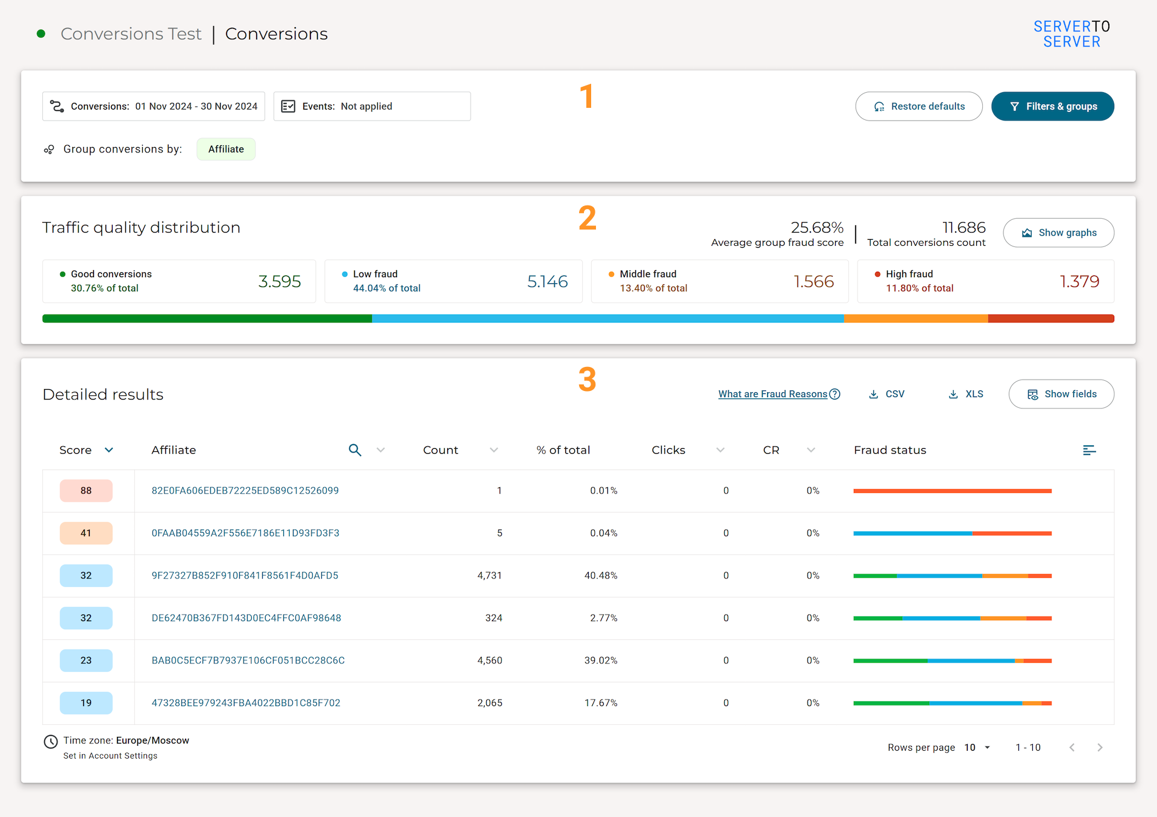Image resolution: width=1157 pixels, height=817 pixels.
Task: Click the Fraud Reasons help question icon
Action: click(x=835, y=394)
